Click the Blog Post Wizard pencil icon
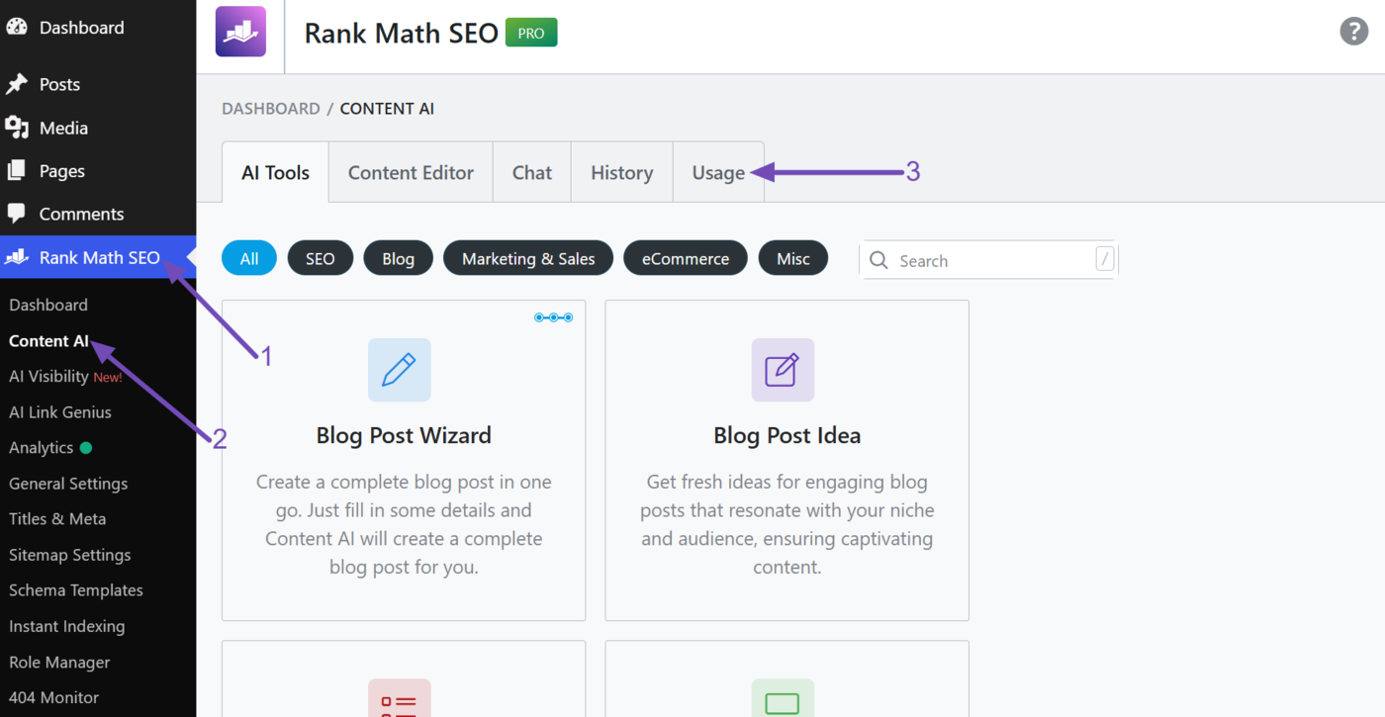 399,370
